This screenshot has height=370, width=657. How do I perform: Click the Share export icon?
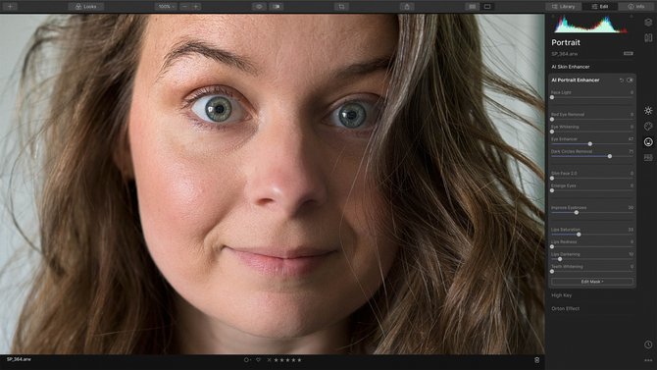407,6
